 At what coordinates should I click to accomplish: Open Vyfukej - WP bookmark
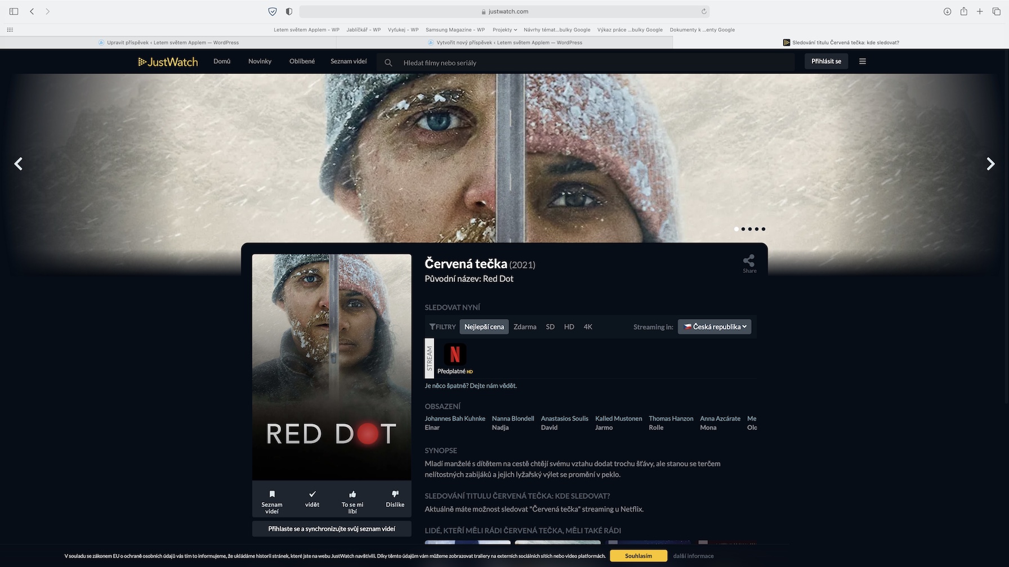point(403,30)
